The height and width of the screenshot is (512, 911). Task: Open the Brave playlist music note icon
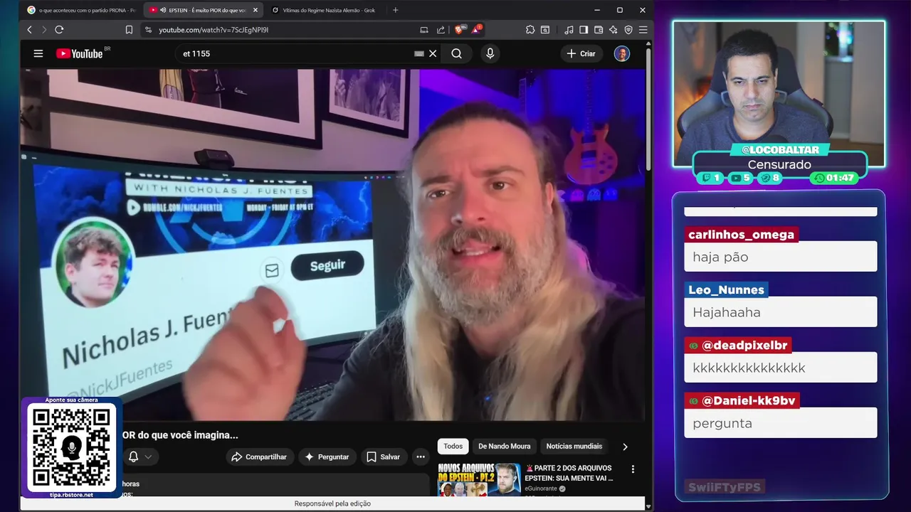click(x=569, y=30)
